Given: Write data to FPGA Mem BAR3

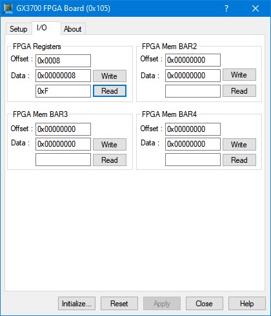Looking at the screenshot, I should point(110,144).
